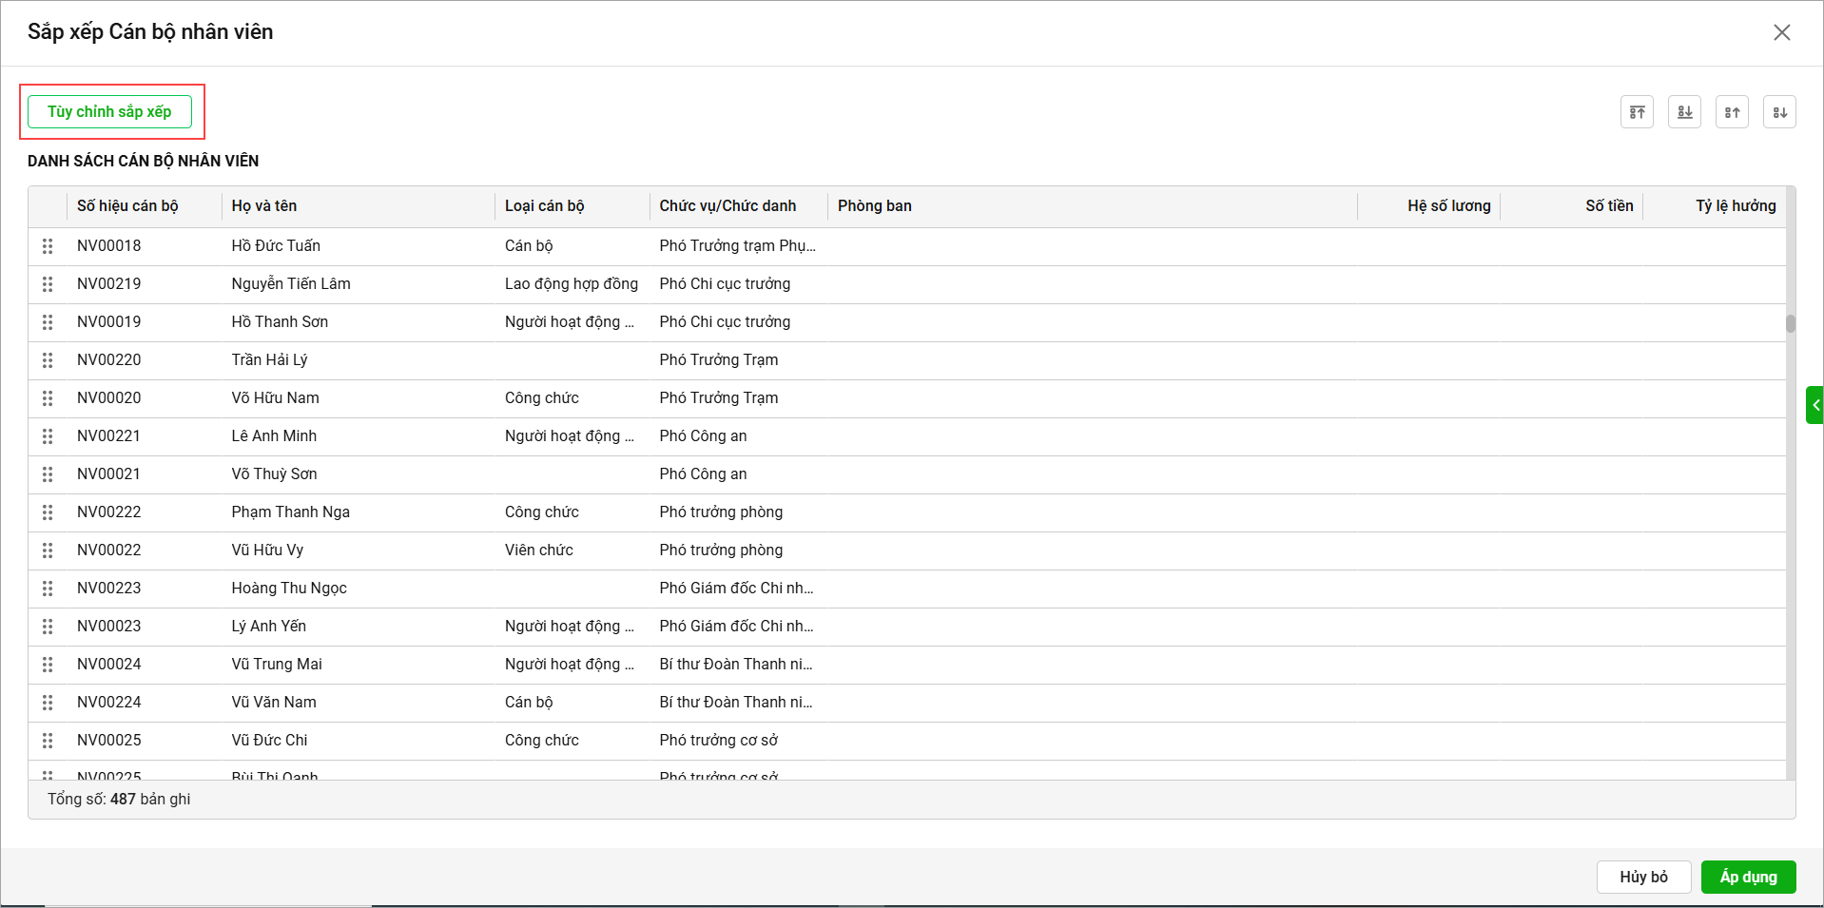
Task: Click the drag handle for NV00222
Action: (x=48, y=512)
